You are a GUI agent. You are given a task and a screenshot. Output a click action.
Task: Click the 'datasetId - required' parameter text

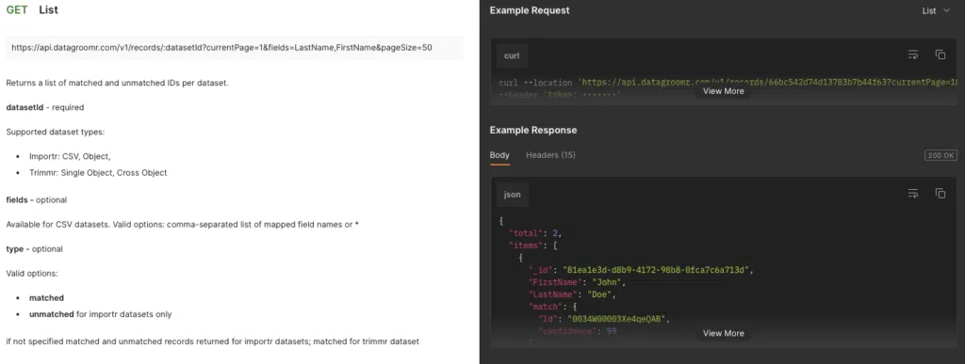[x=45, y=107]
